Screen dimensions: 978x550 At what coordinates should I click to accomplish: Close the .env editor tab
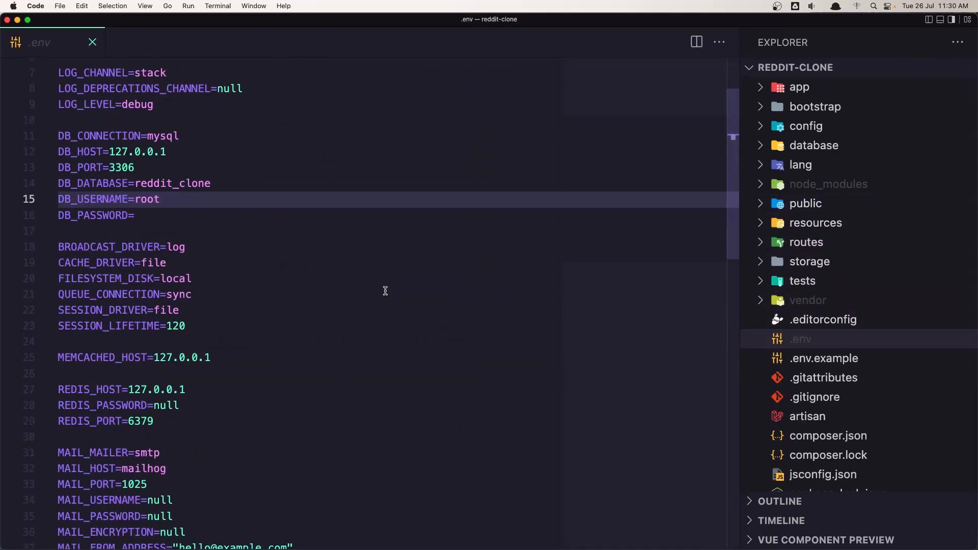(92, 42)
